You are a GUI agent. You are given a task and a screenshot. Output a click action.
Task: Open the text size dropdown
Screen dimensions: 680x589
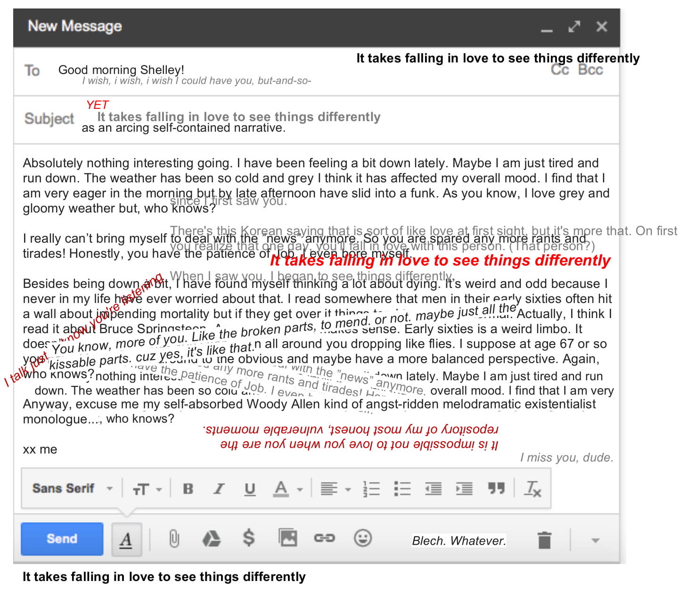pyautogui.click(x=147, y=489)
